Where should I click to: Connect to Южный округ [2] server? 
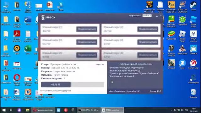[148, 29]
